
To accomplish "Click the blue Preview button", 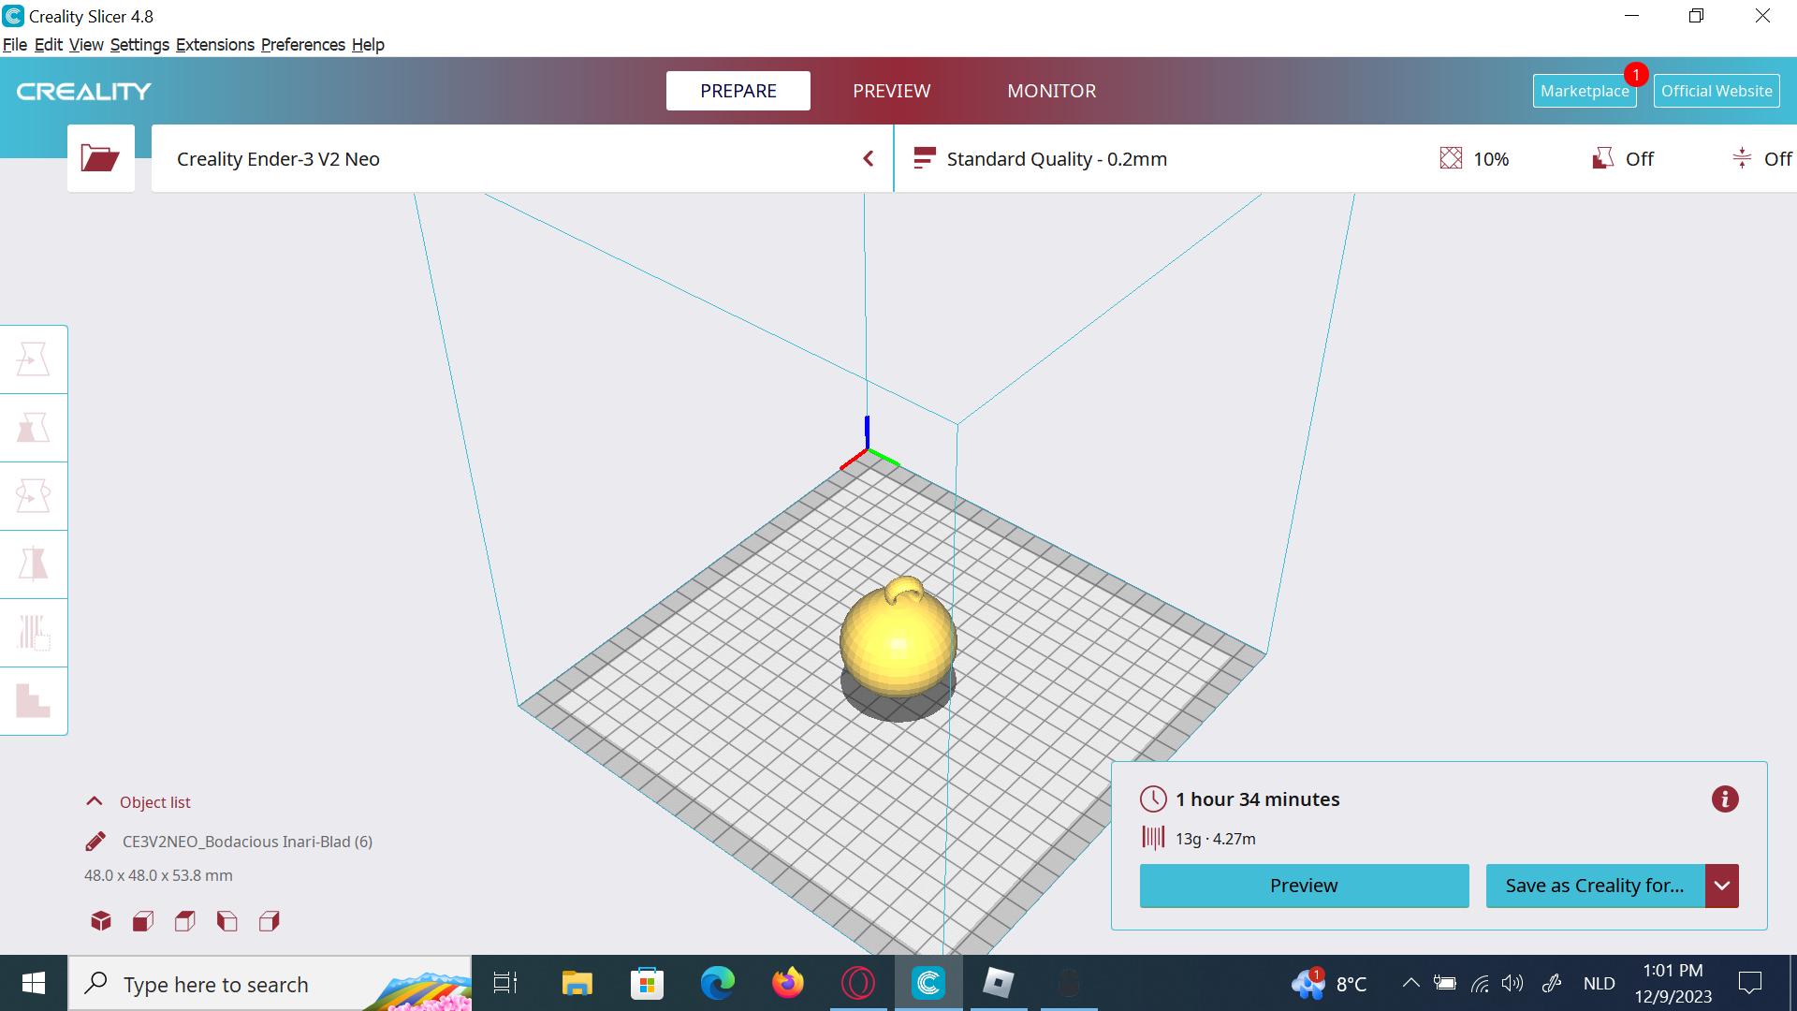I will (x=1304, y=886).
